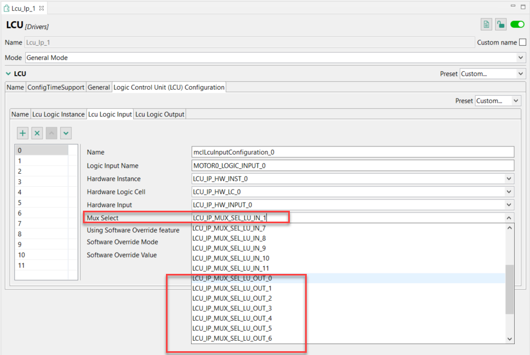This screenshot has height=355, width=530.
Task: Remove the selected logic input entry
Action: click(x=37, y=133)
